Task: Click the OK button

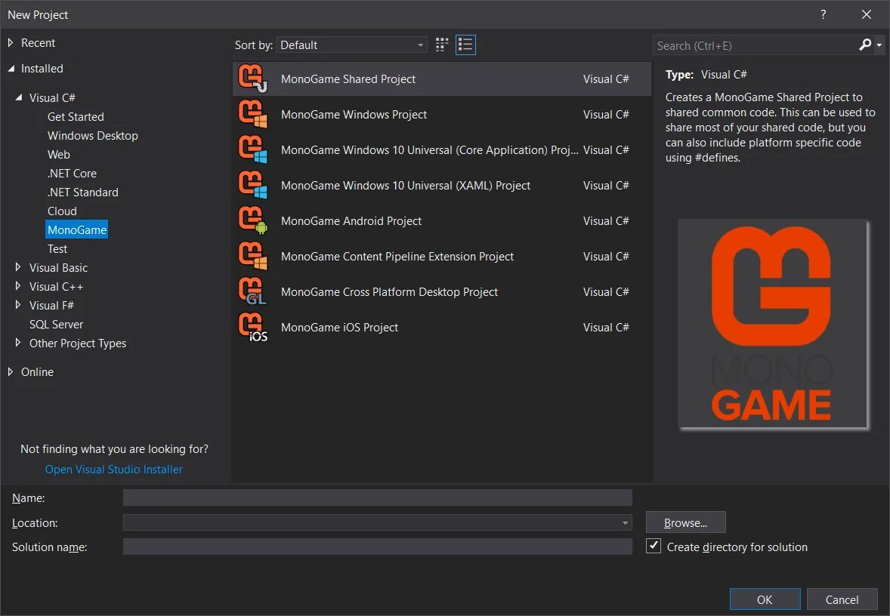Action: click(x=765, y=599)
